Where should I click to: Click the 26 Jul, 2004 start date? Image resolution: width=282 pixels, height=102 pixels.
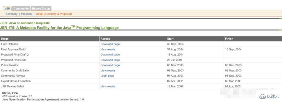coord(175,60)
